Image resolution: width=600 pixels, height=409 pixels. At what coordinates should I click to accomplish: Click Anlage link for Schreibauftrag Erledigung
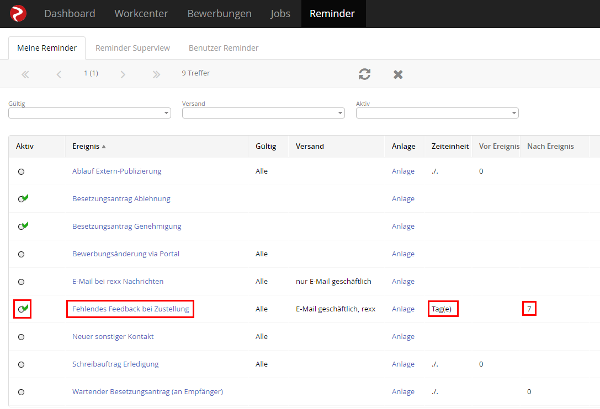click(403, 364)
